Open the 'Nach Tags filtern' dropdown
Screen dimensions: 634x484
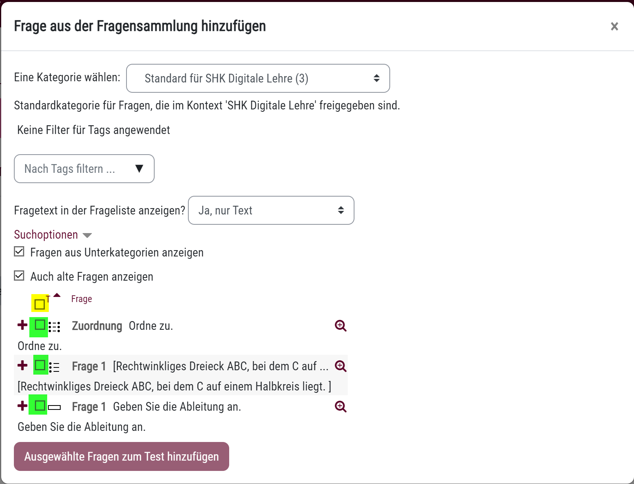(x=84, y=169)
